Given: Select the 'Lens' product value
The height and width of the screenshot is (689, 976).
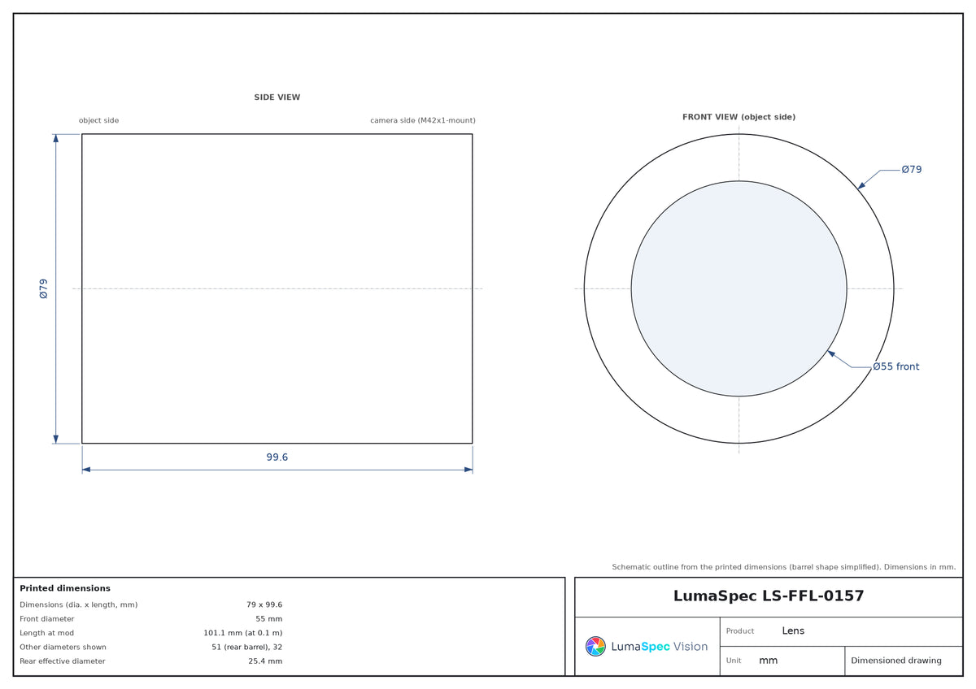Looking at the screenshot, I should [x=793, y=631].
